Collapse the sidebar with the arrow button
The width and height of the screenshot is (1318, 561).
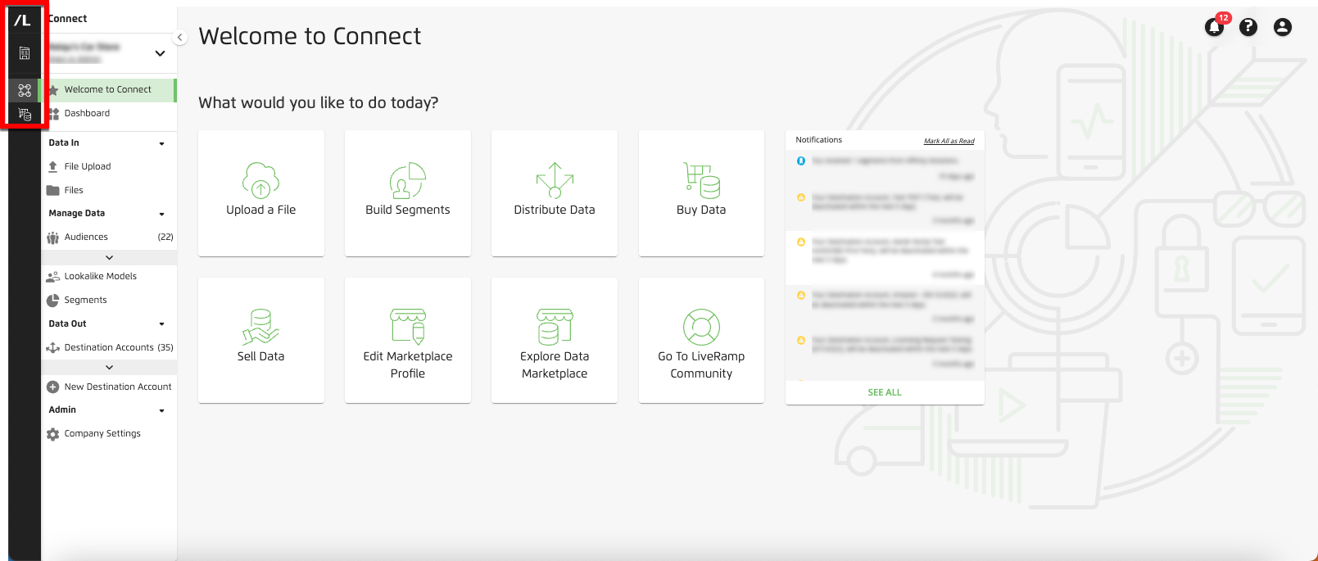[x=180, y=38]
